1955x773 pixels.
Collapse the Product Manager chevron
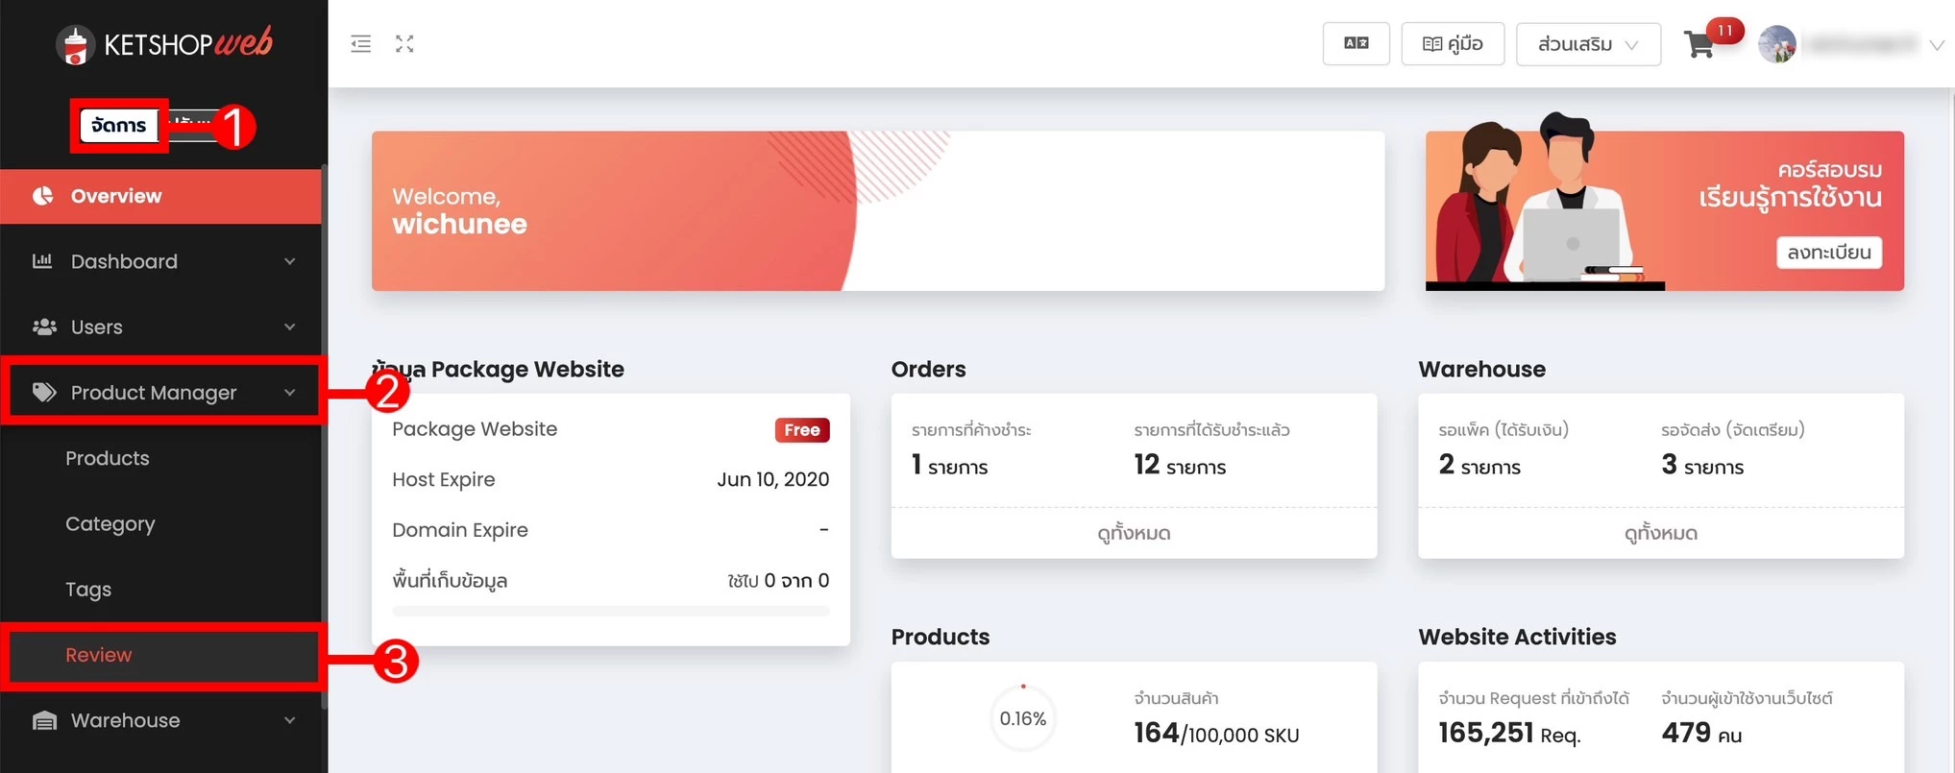coord(289,392)
